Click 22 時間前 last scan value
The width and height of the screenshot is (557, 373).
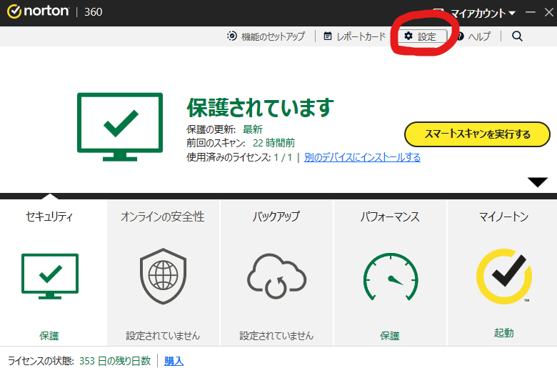pyautogui.click(x=274, y=143)
